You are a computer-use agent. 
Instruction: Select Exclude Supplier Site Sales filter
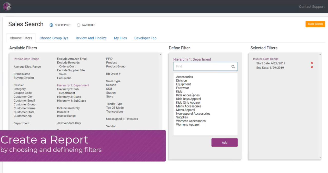[x=71, y=72]
